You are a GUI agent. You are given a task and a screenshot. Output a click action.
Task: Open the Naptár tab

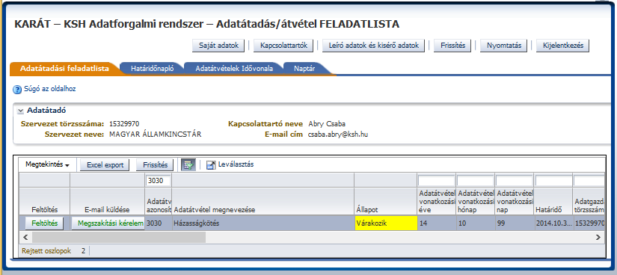304,69
